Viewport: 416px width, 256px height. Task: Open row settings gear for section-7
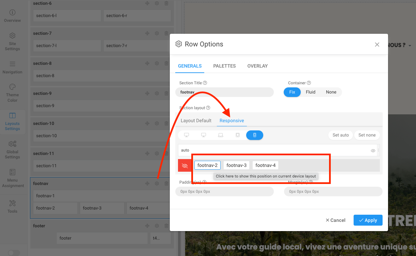[x=157, y=33]
